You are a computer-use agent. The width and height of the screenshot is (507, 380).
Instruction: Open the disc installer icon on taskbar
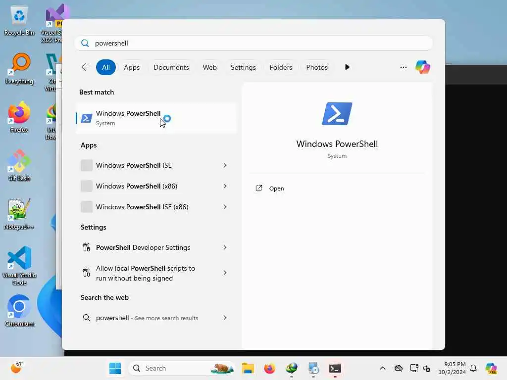click(313, 368)
